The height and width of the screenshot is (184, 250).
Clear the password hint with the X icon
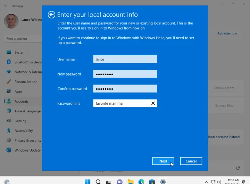tap(153, 103)
